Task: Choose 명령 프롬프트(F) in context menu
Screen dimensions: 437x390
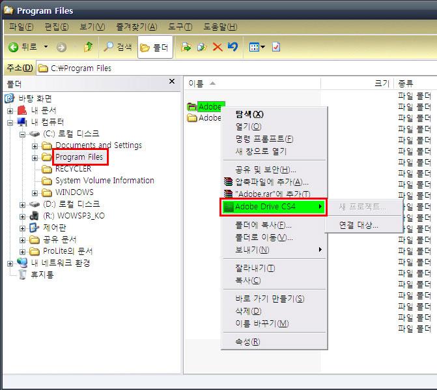Action: coord(274,139)
